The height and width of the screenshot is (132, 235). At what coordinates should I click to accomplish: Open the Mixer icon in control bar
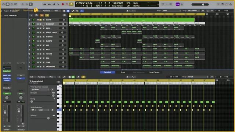tap(27, 4)
